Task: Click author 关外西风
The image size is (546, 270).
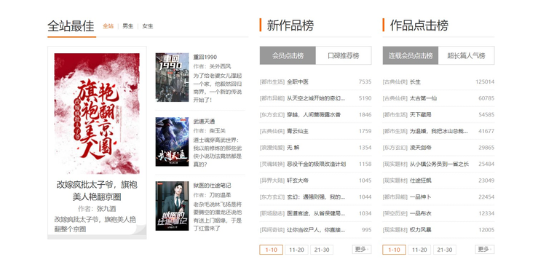Action: pyautogui.click(x=220, y=66)
